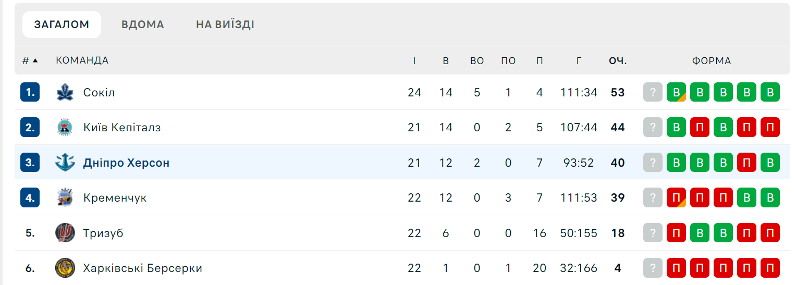Open the Київ Кепіталз team link

tap(122, 128)
